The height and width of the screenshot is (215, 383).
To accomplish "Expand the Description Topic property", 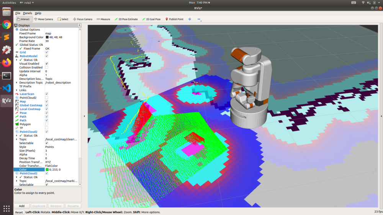I will point(16,82).
